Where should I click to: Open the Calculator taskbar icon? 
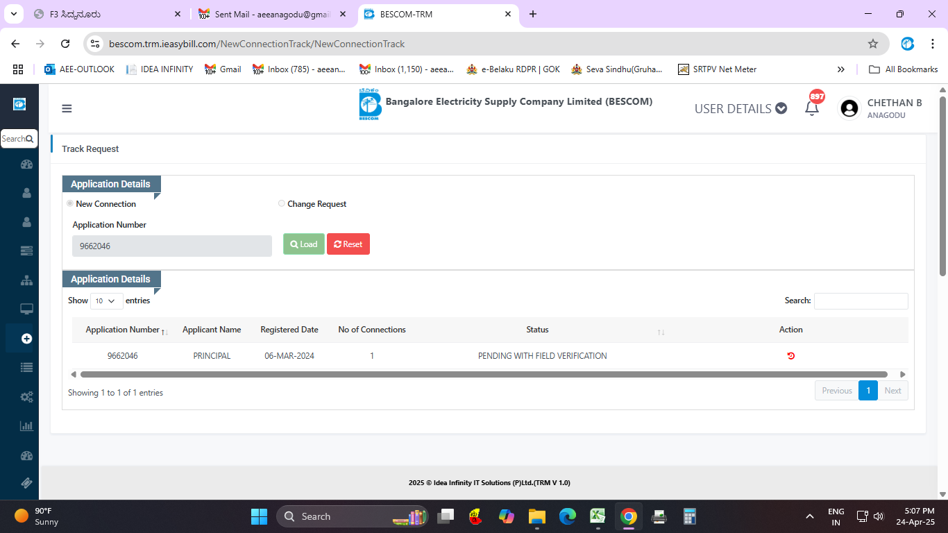[x=689, y=516]
